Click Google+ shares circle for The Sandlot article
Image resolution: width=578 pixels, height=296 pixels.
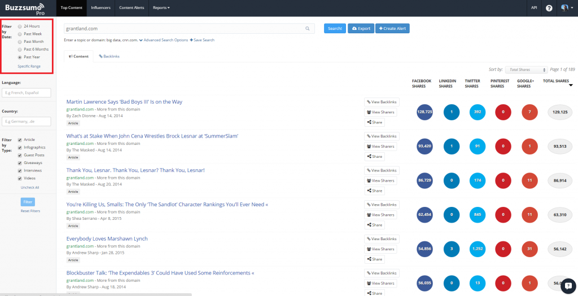pyautogui.click(x=529, y=215)
